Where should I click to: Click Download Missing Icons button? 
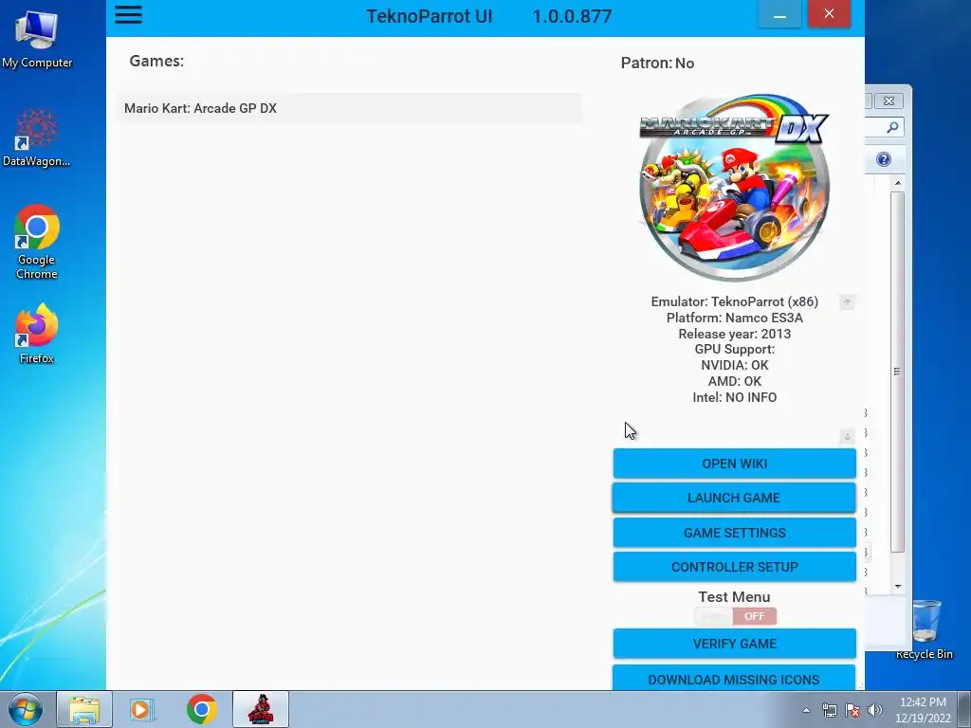point(734,679)
